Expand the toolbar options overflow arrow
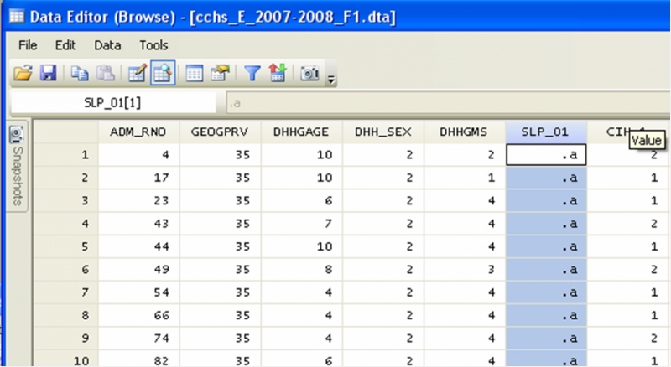The height and width of the screenshot is (367, 671). tap(330, 79)
